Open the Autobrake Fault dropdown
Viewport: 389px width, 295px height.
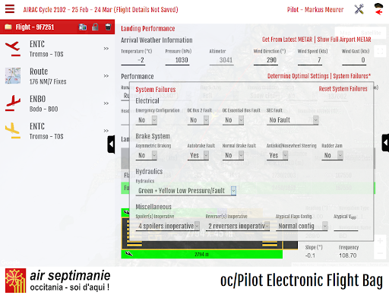point(198,155)
